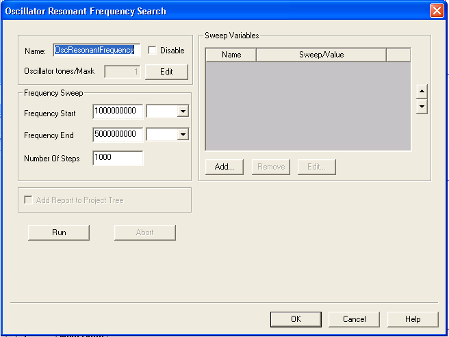Focus the Name field containing OscResonantFrequency

pyautogui.click(x=96, y=50)
